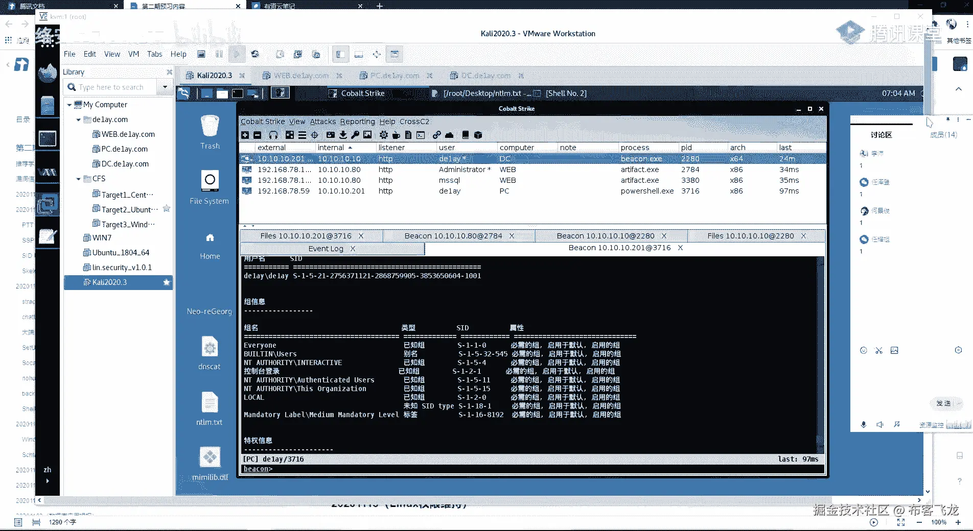This screenshot has height=531, width=973.
Task: Switch to target table crosshair icon
Action: coord(315,135)
